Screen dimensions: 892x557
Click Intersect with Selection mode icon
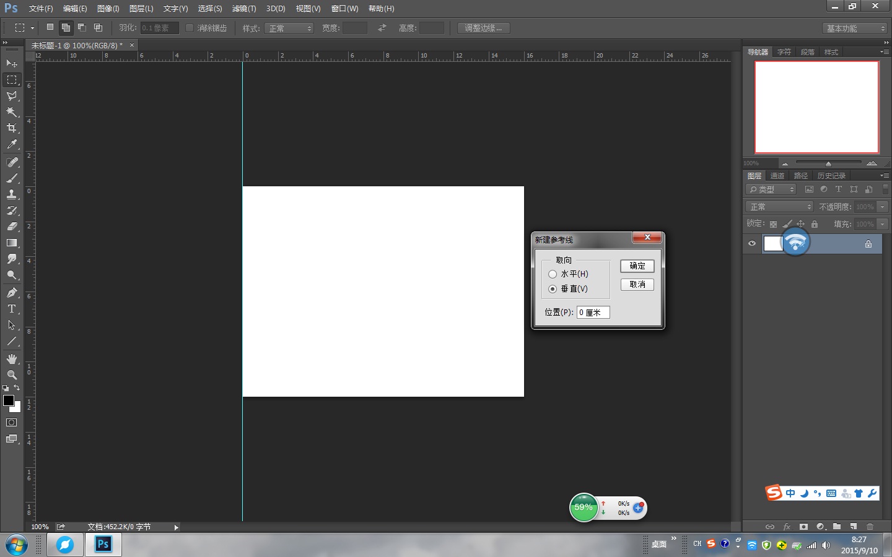click(x=98, y=27)
